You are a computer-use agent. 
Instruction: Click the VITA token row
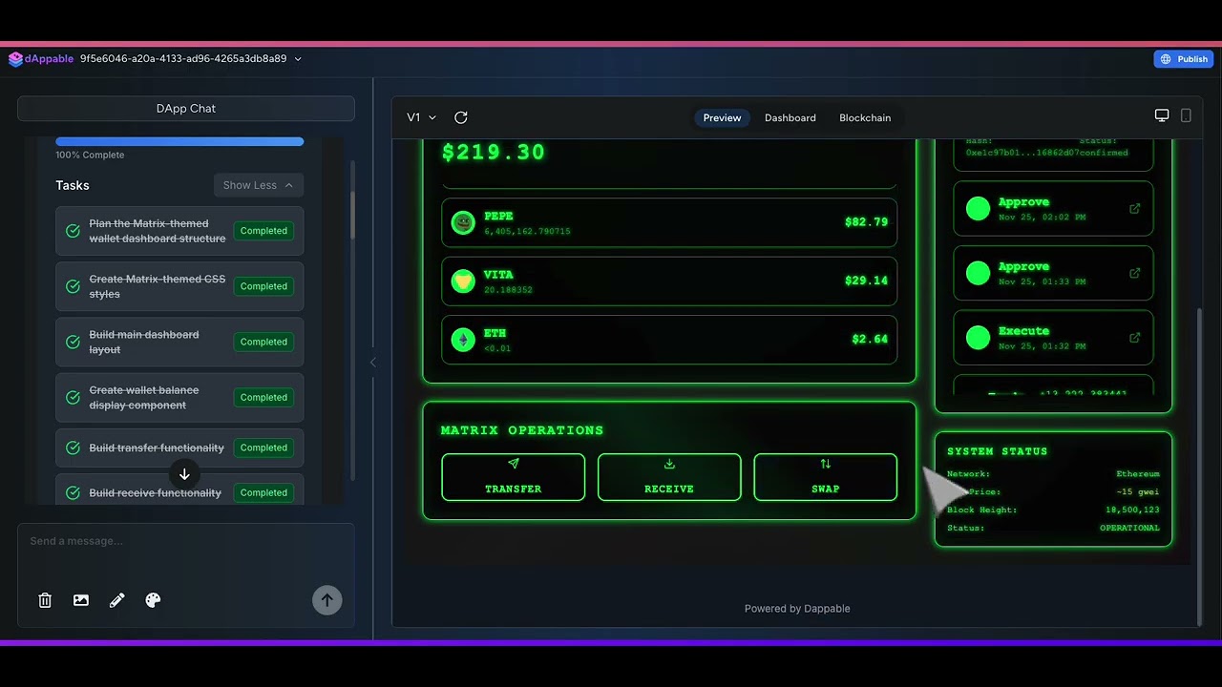pyautogui.click(x=669, y=281)
